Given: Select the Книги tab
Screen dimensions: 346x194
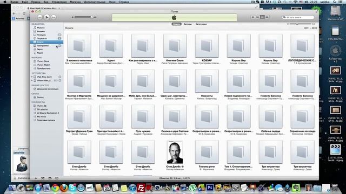Looking at the screenshot, I should [x=176, y=24].
